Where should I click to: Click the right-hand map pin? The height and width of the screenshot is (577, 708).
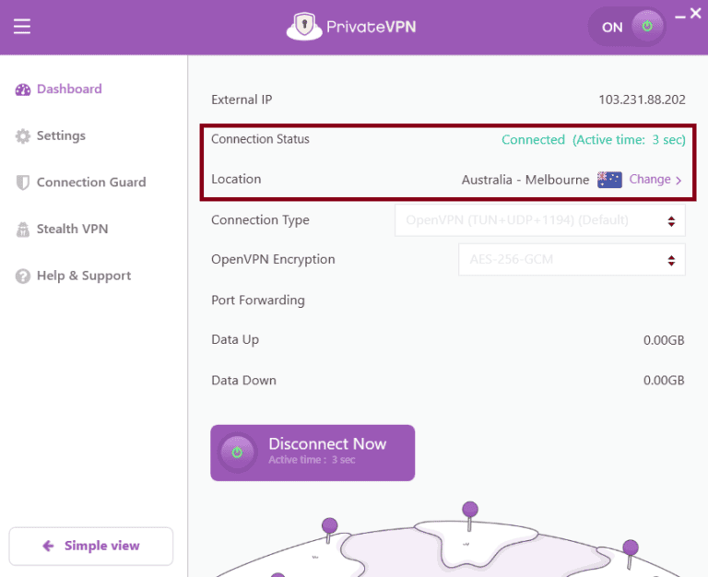coord(630,554)
